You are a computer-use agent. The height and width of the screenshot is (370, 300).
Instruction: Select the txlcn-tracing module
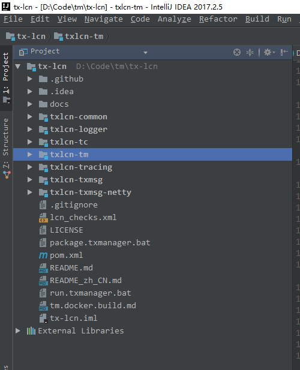[x=81, y=167]
